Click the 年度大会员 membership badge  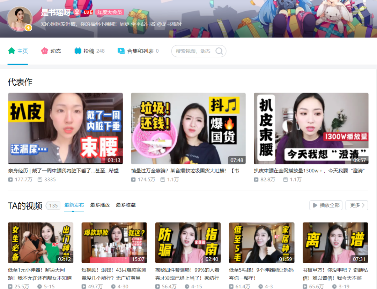tap(110, 12)
